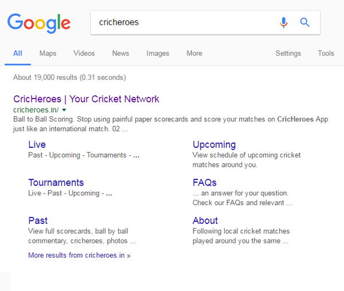This screenshot has width=344, height=291.
Task: Open the About sitelink
Action: 205,221
